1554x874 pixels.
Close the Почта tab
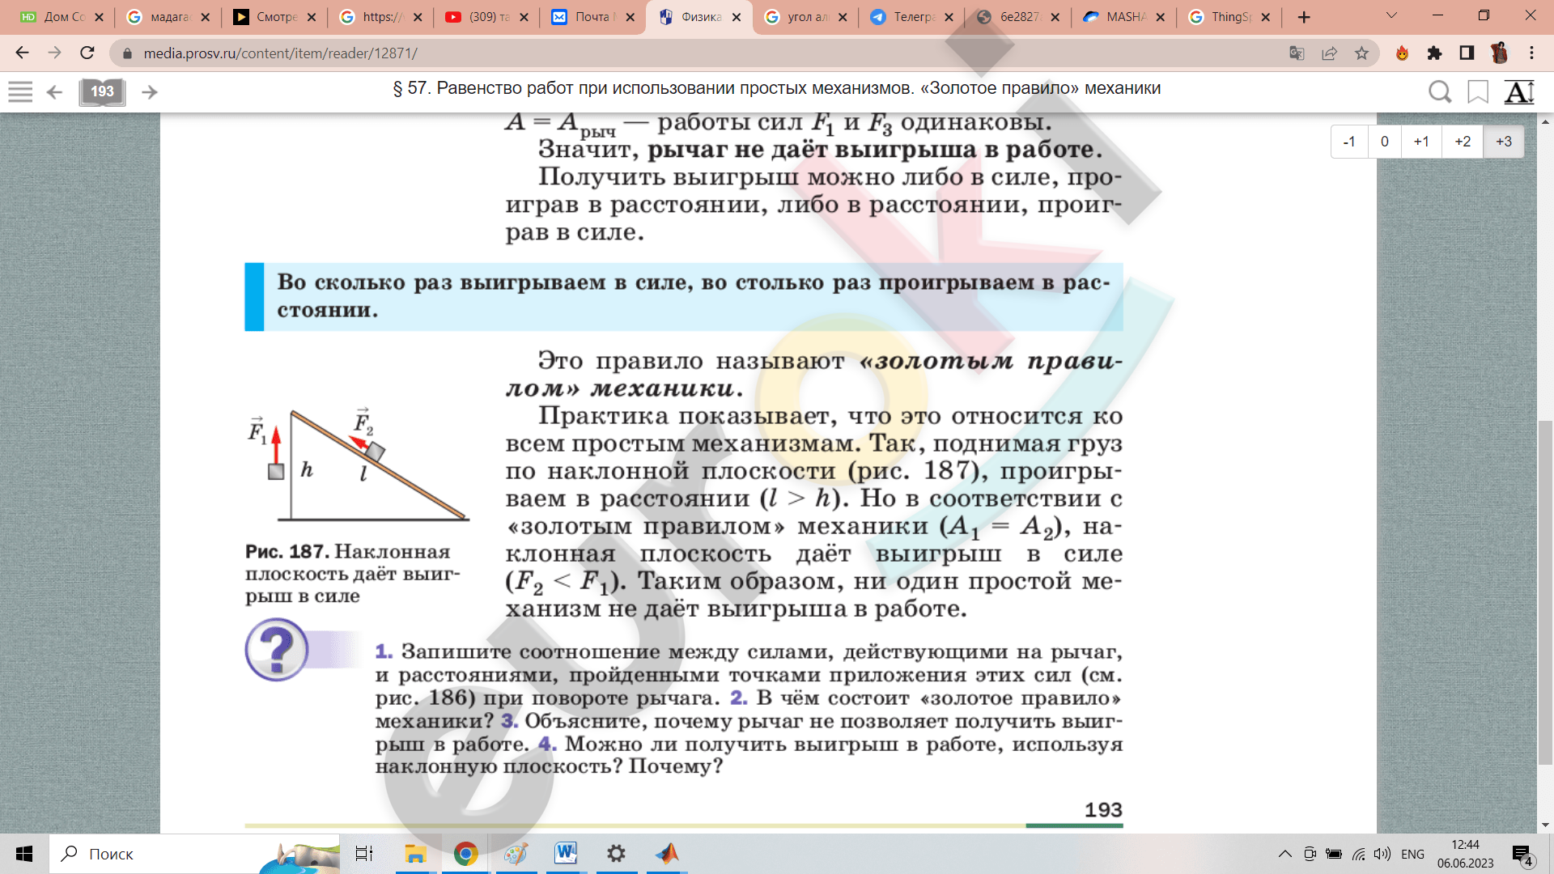631,17
